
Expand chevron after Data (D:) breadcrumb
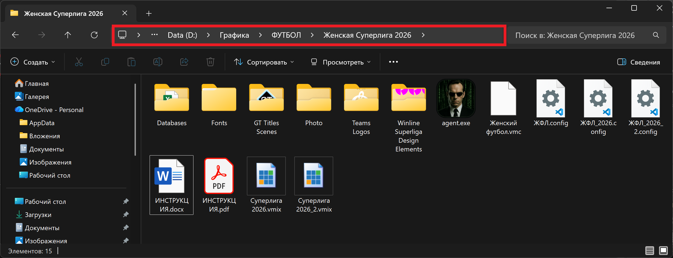point(208,35)
